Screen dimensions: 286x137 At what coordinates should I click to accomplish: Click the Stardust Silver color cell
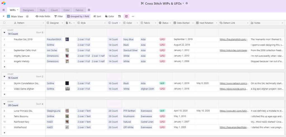130,50
